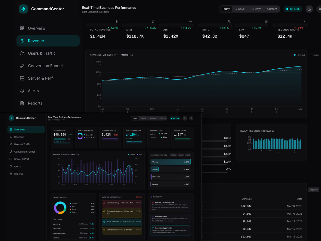Image resolution: width=321 pixels, height=241 pixels.
Task: Select Custom range in front window
Action: [162, 118]
